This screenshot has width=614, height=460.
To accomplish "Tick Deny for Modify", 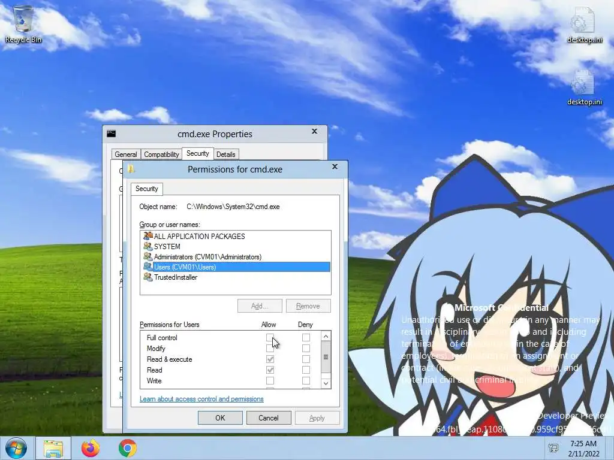I will pyautogui.click(x=306, y=348).
